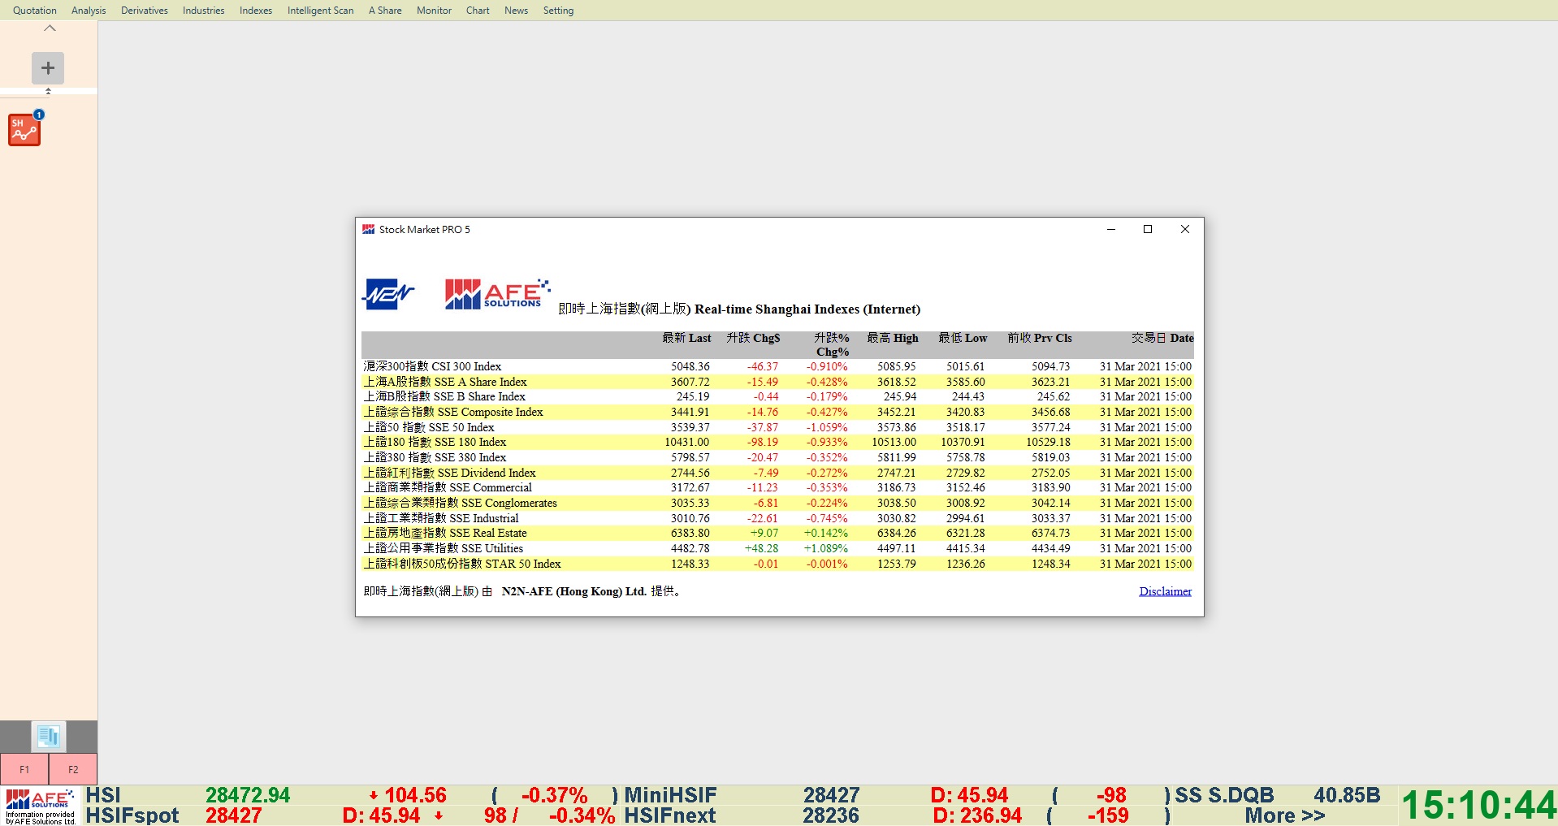Click the HSIFspot label in ticker
Image resolution: width=1558 pixels, height=826 pixels.
(132, 815)
